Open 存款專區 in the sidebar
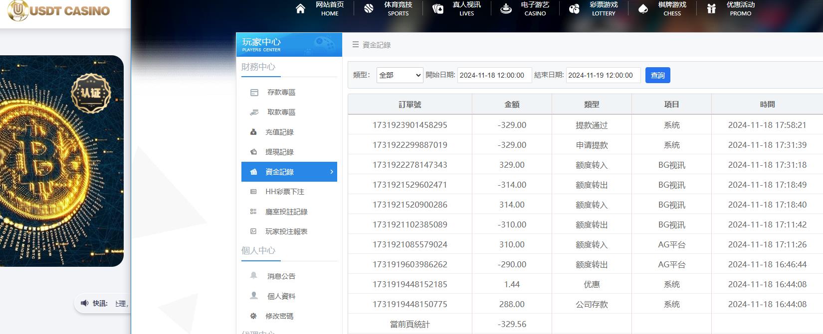 coord(281,92)
